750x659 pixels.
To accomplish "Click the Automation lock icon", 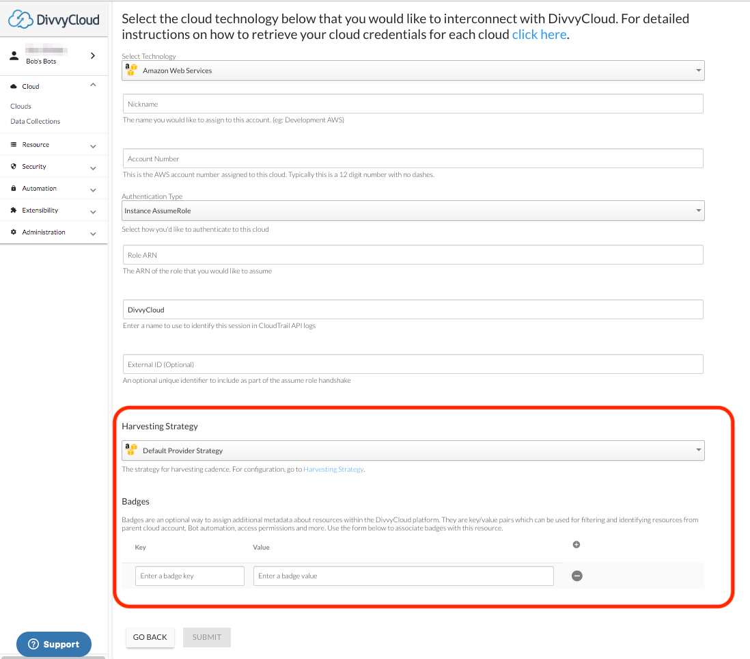I will click(14, 188).
